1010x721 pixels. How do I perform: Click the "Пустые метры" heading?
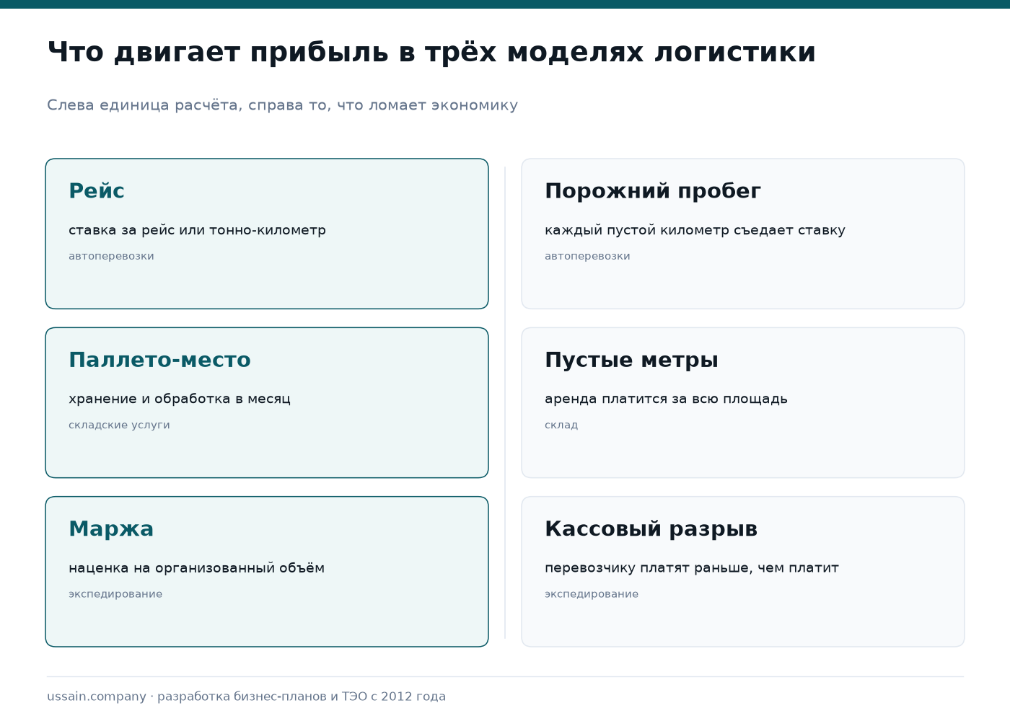click(631, 360)
